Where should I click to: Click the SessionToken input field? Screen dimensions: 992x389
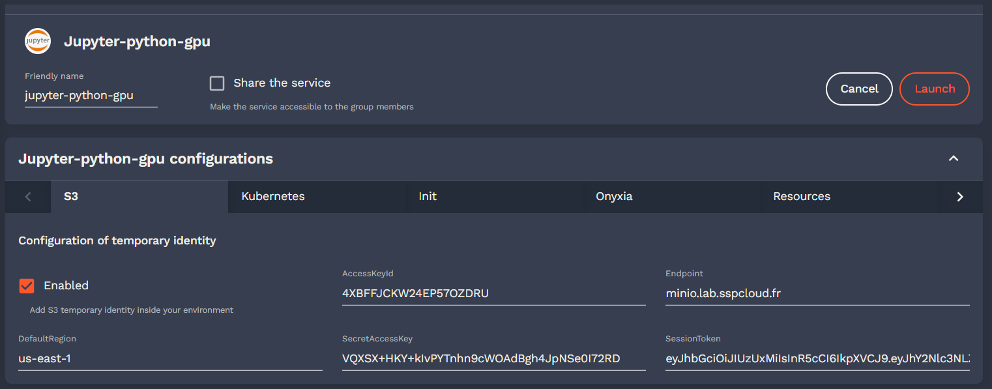coord(817,358)
